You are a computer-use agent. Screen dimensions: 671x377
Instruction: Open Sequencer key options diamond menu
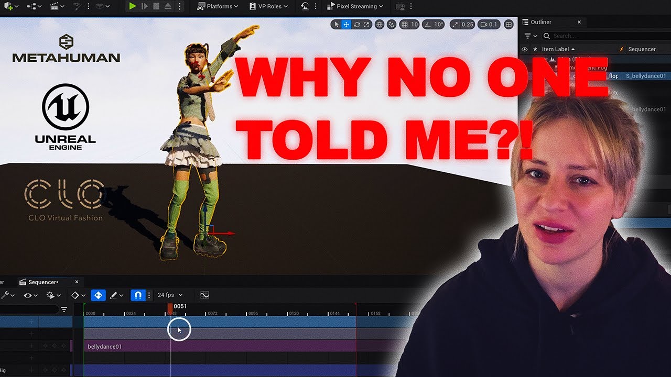[x=78, y=295]
